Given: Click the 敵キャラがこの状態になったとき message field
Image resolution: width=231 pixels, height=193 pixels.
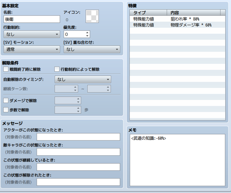Looking at the screenshot, I should tap(78, 152).
